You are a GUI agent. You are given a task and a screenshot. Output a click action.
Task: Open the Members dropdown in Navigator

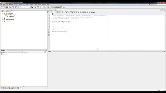12,52
